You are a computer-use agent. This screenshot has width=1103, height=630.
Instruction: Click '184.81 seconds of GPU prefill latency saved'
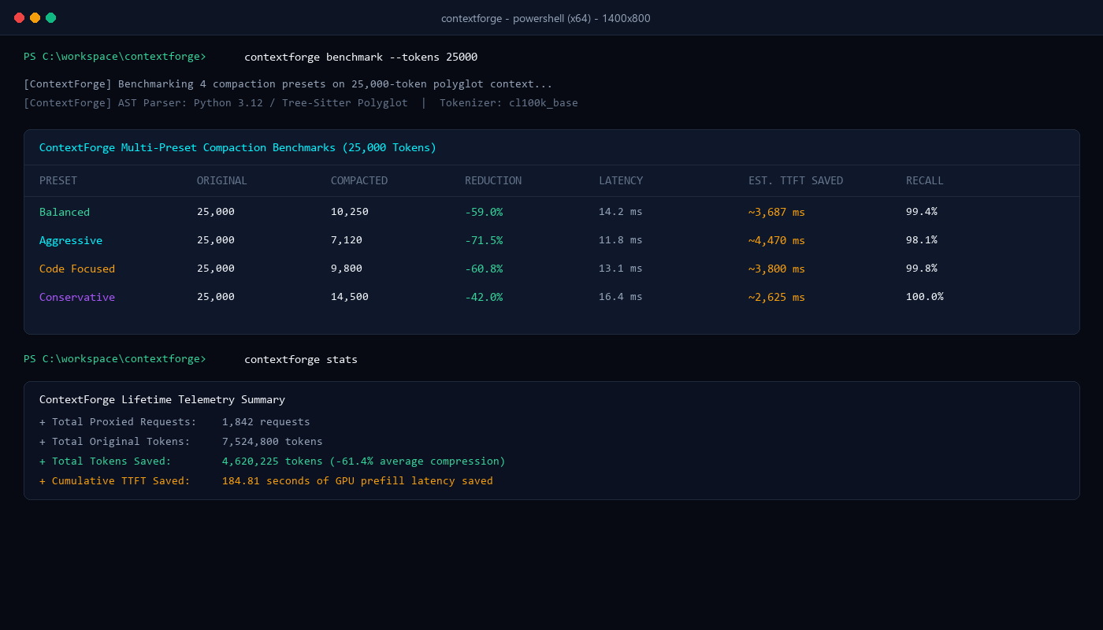(358, 481)
